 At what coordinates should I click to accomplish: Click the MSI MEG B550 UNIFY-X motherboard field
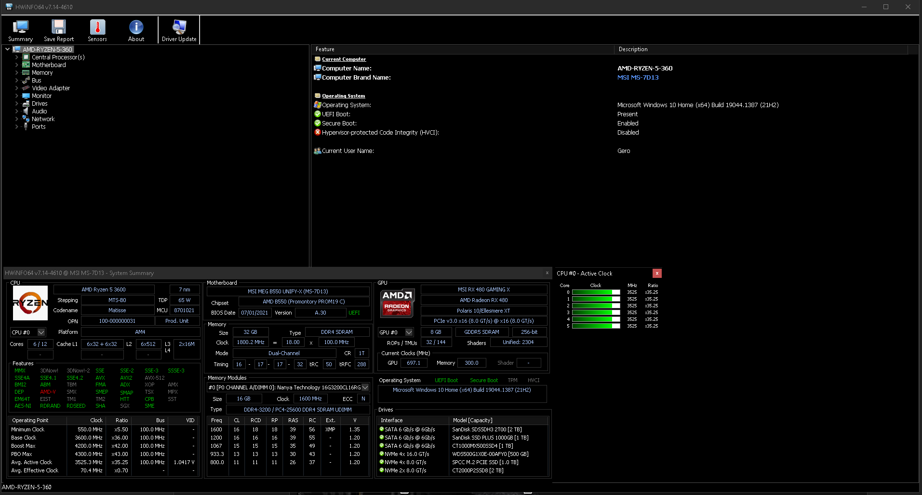click(x=288, y=291)
